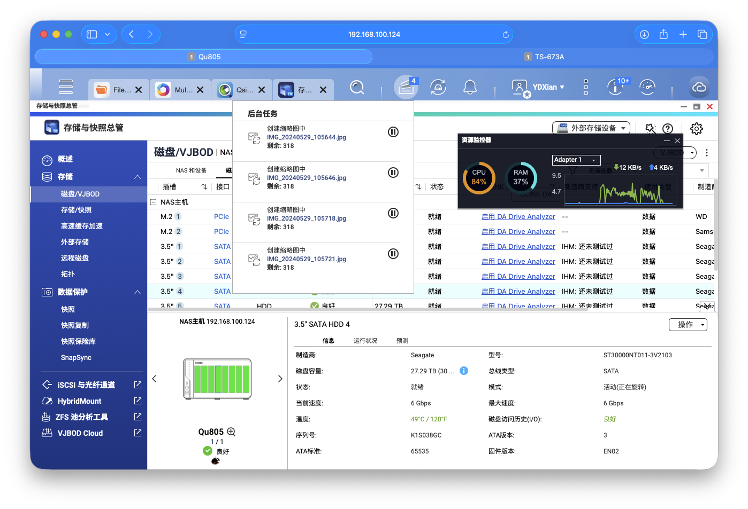
Task: Click the smart assistant magic wand icon
Action: tap(650, 128)
